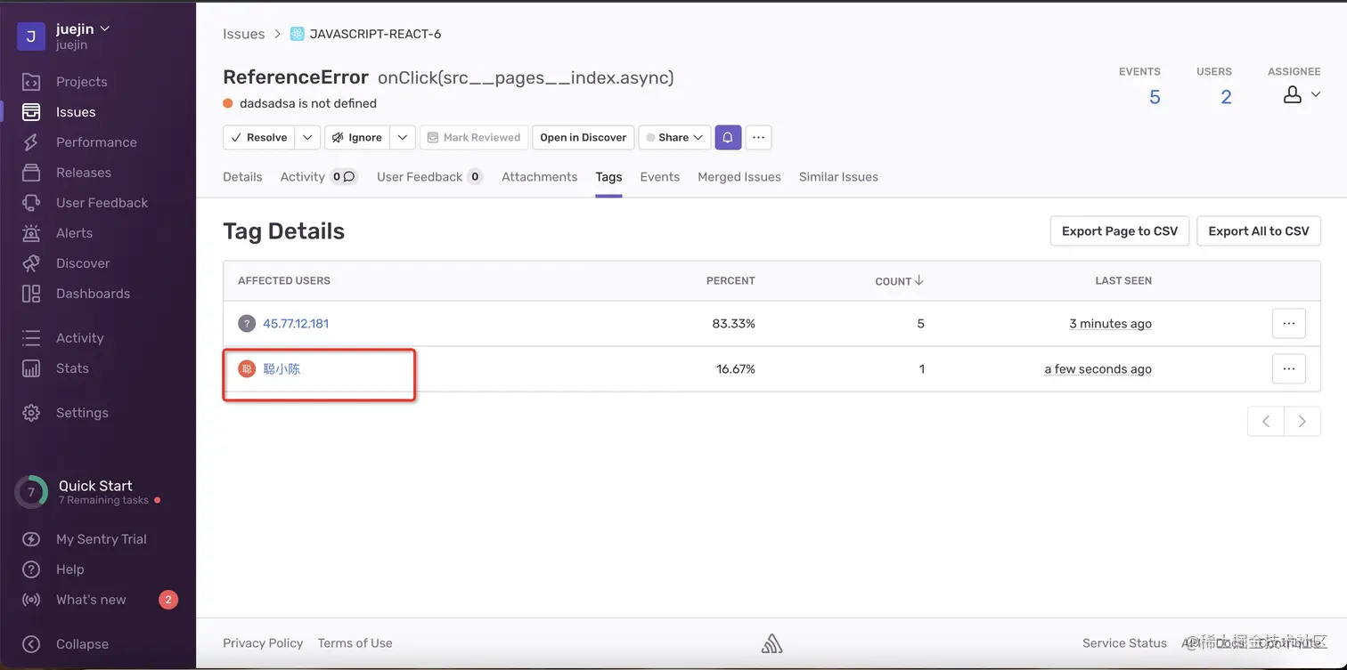Open the Projects sidebar icon
Screen dimensions: 1347x670
(31, 82)
